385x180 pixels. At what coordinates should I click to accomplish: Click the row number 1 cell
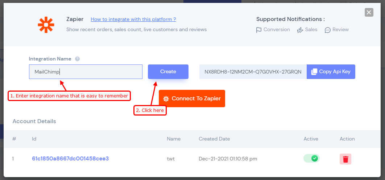13,159
